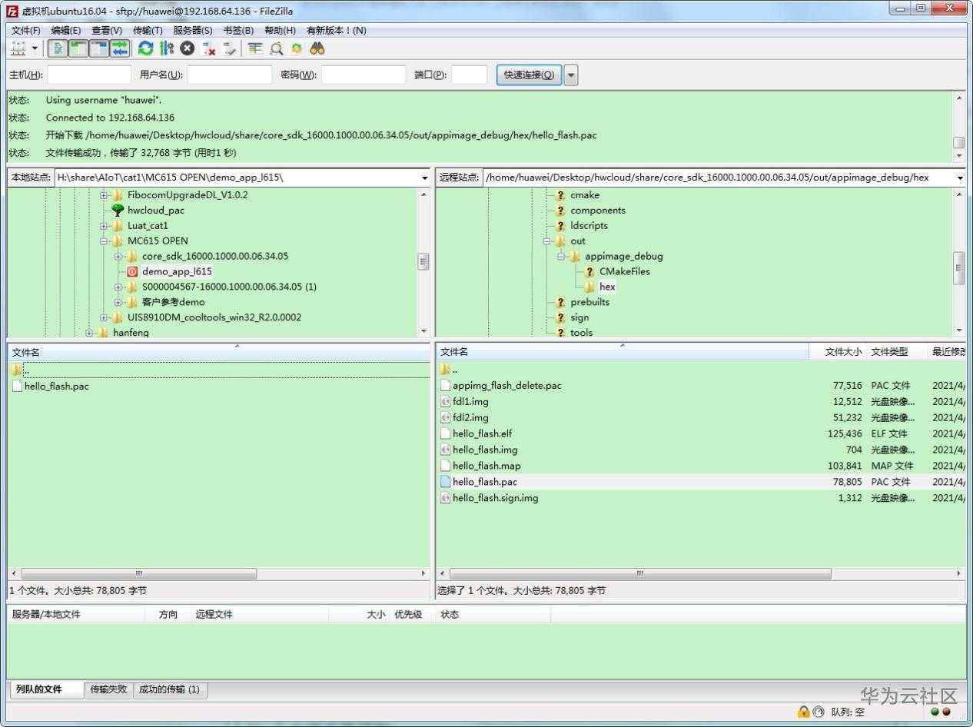Select hello_flash.sign.img file icon

pos(446,498)
